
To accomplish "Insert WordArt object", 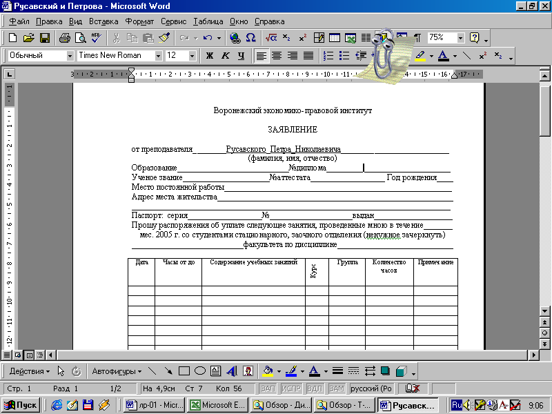I will pos(232,371).
